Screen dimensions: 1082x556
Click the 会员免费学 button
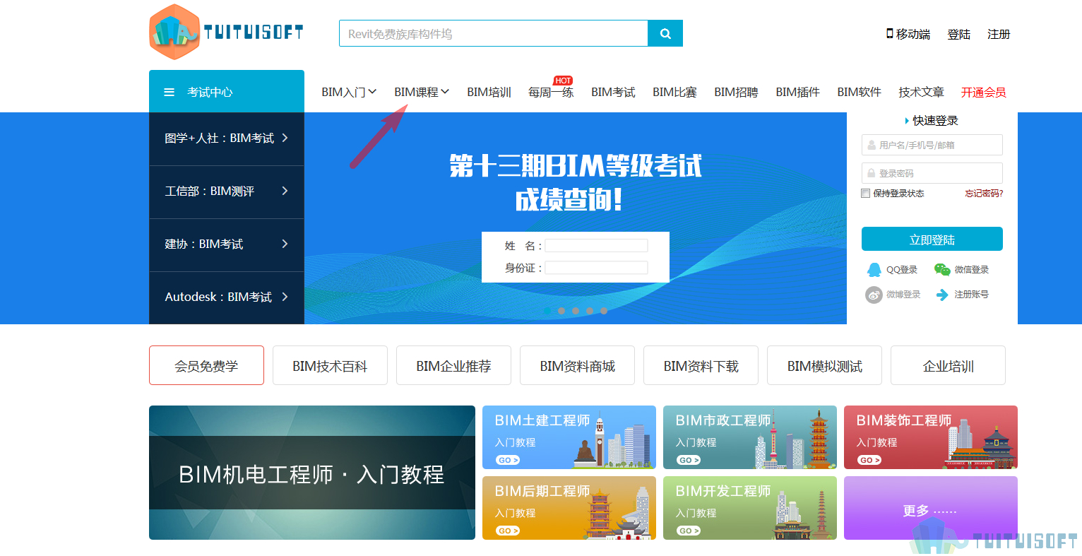[x=206, y=365]
